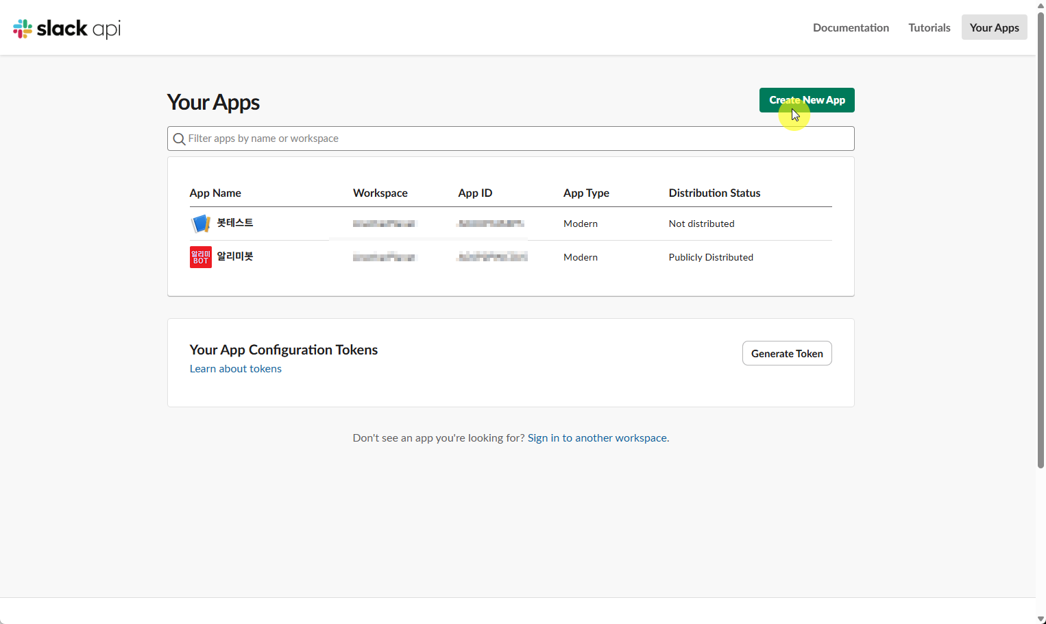Open the 알리미봇 red BOT icon
The height and width of the screenshot is (624, 1046).
[x=201, y=257]
